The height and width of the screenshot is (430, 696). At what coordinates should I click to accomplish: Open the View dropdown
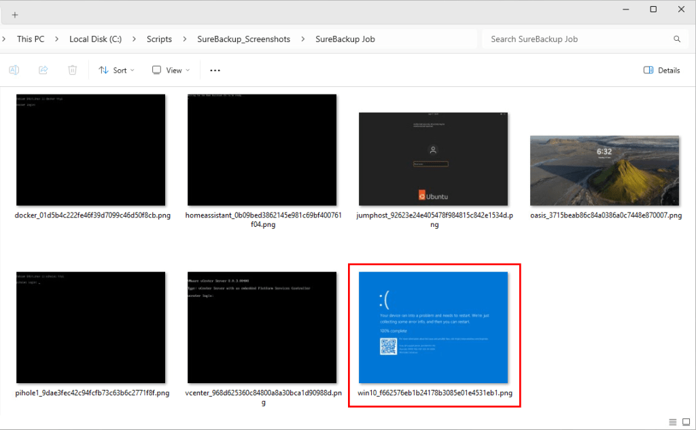[170, 70]
